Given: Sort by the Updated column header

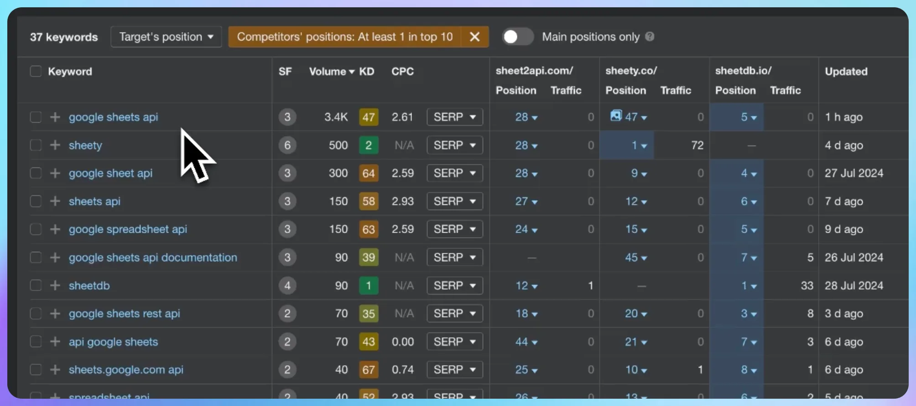Looking at the screenshot, I should pos(846,72).
